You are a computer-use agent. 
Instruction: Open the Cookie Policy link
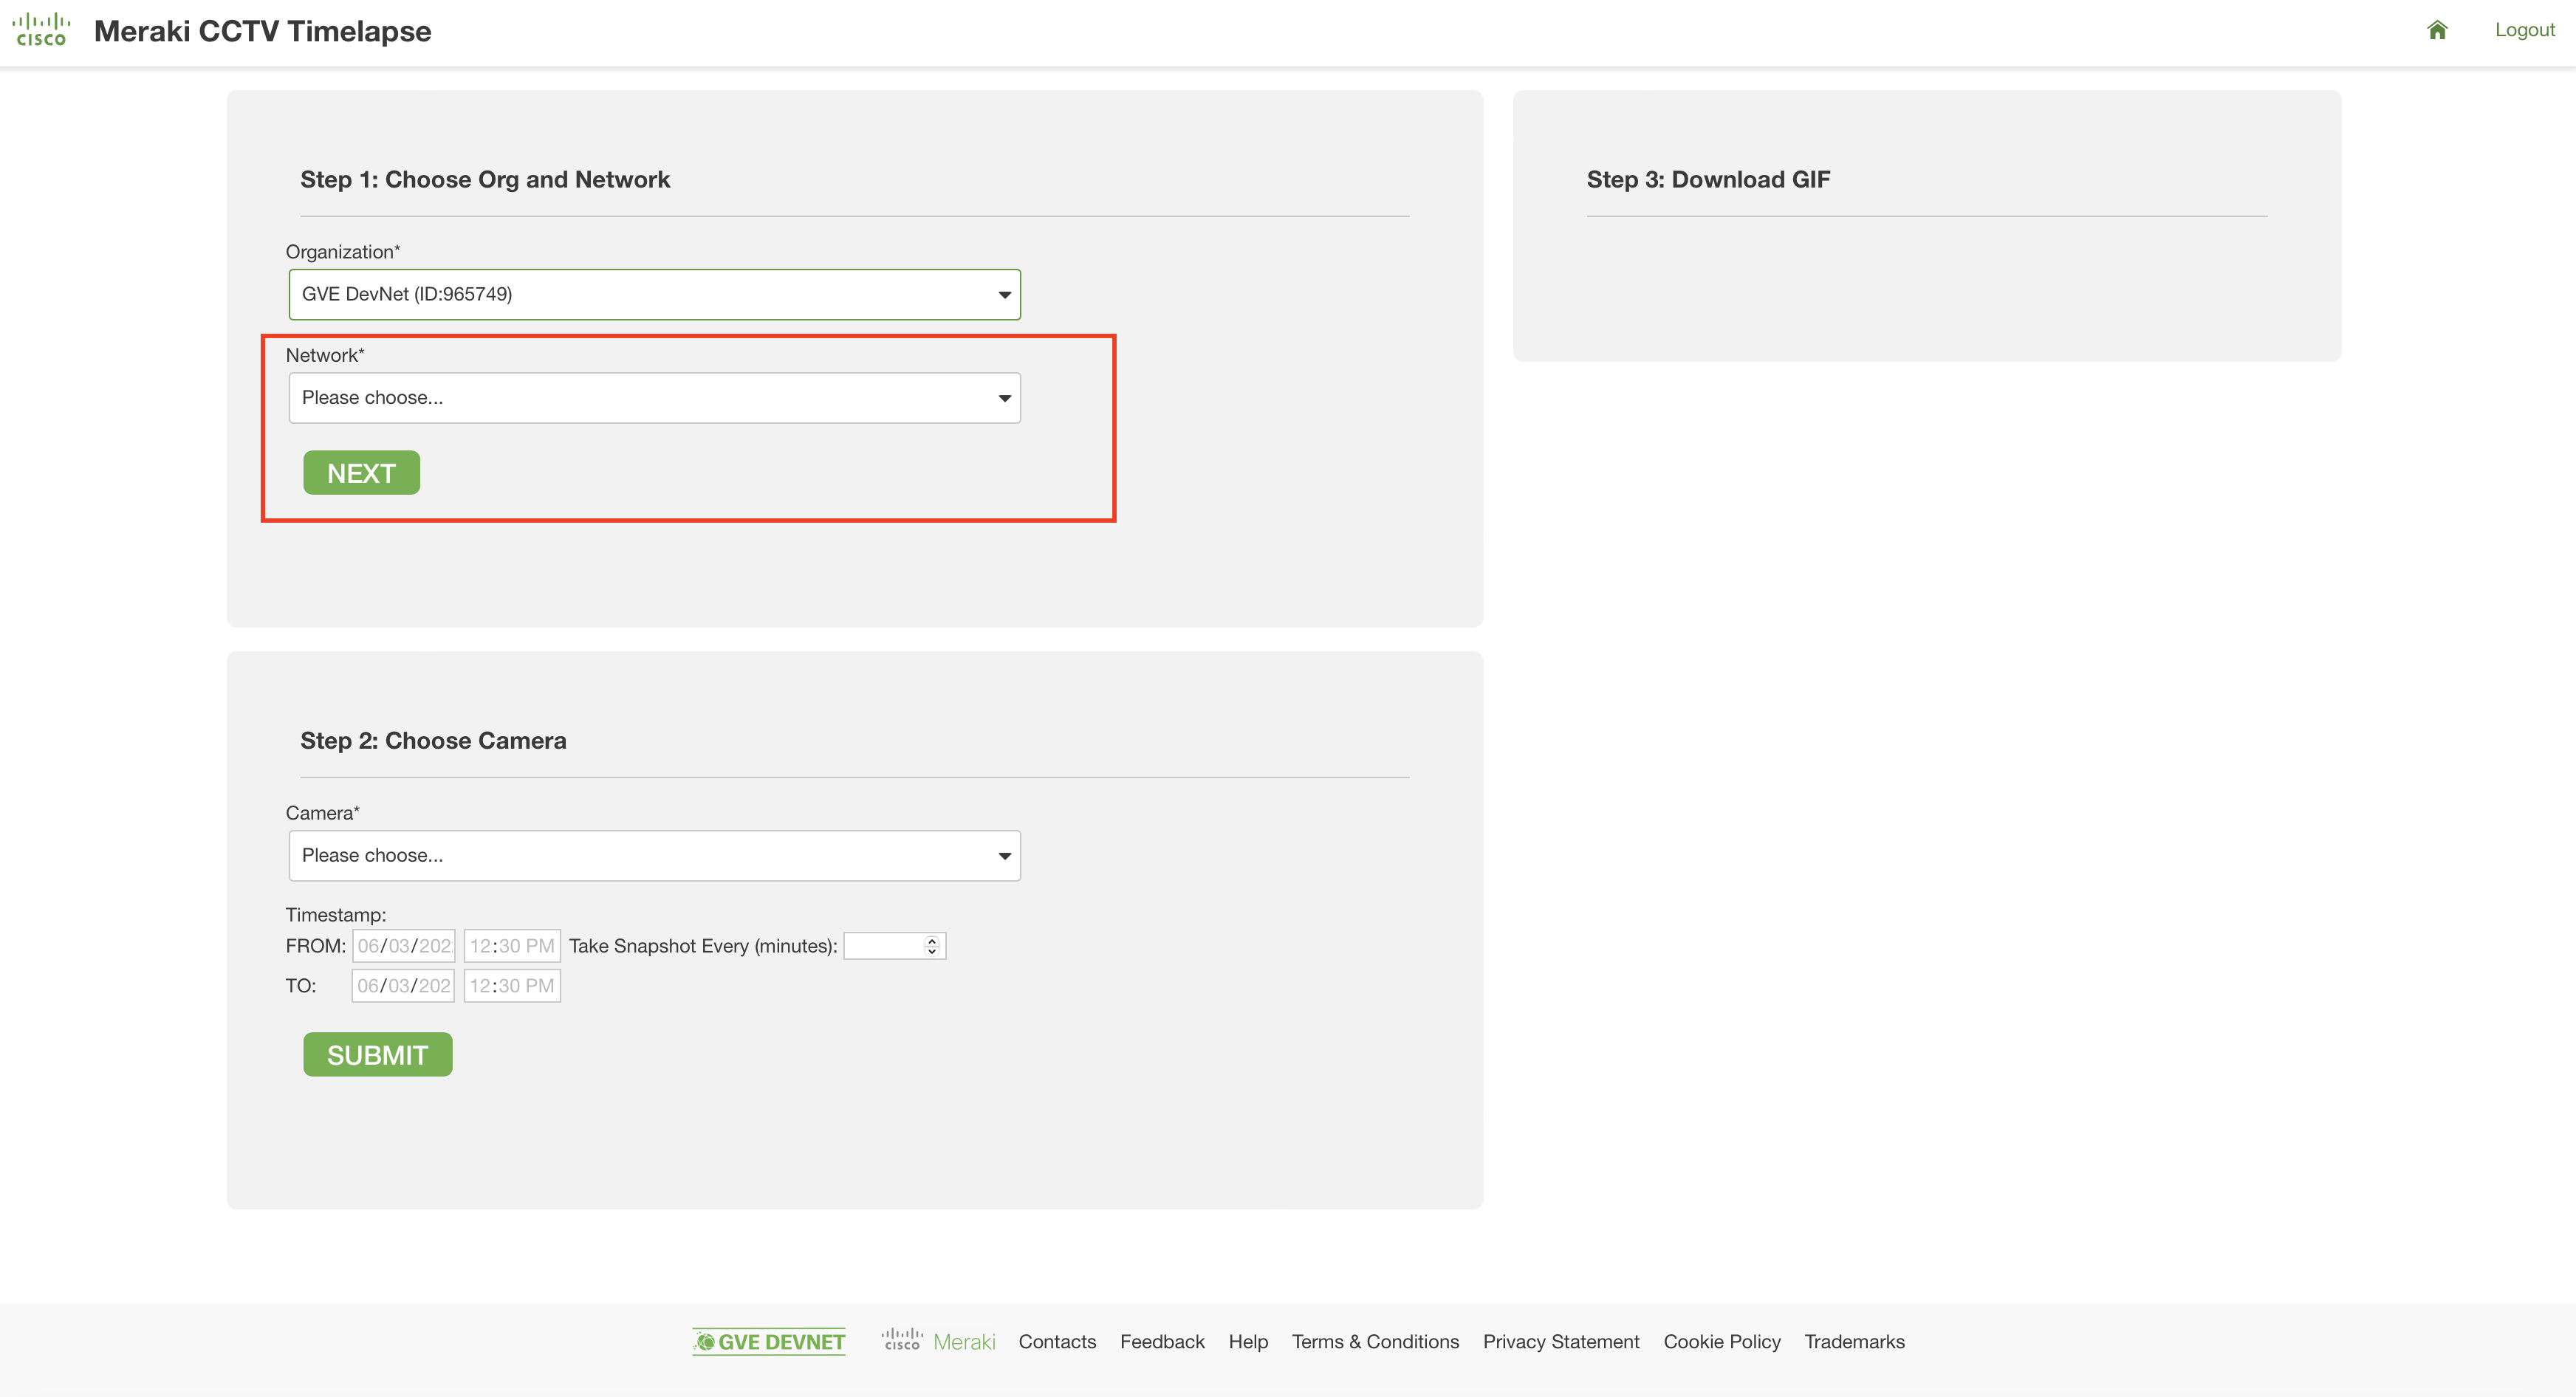(1721, 1341)
